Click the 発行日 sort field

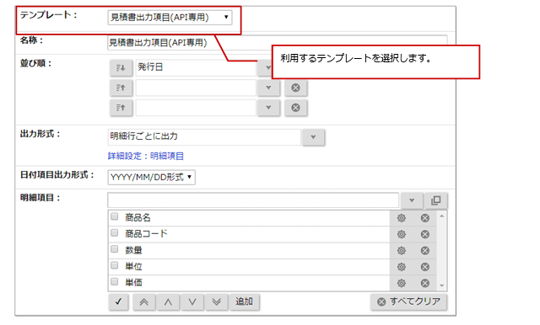click(x=196, y=67)
